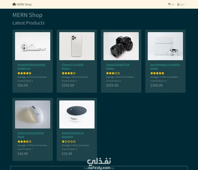Open Cannon EOS 80D DSLR Camera link
The width and height of the screenshot is (198, 170).
[118, 67]
